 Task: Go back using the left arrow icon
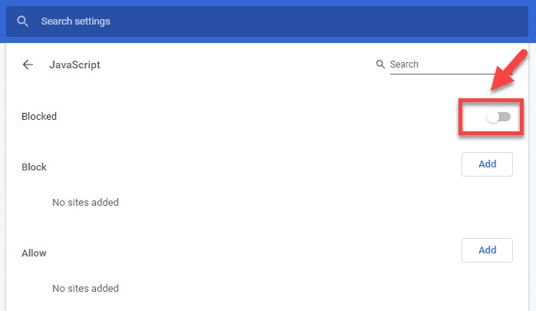28,65
